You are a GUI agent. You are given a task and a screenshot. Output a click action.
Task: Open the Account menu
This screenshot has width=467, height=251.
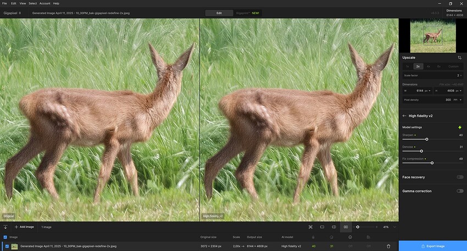pyautogui.click(x=45, y=3)
